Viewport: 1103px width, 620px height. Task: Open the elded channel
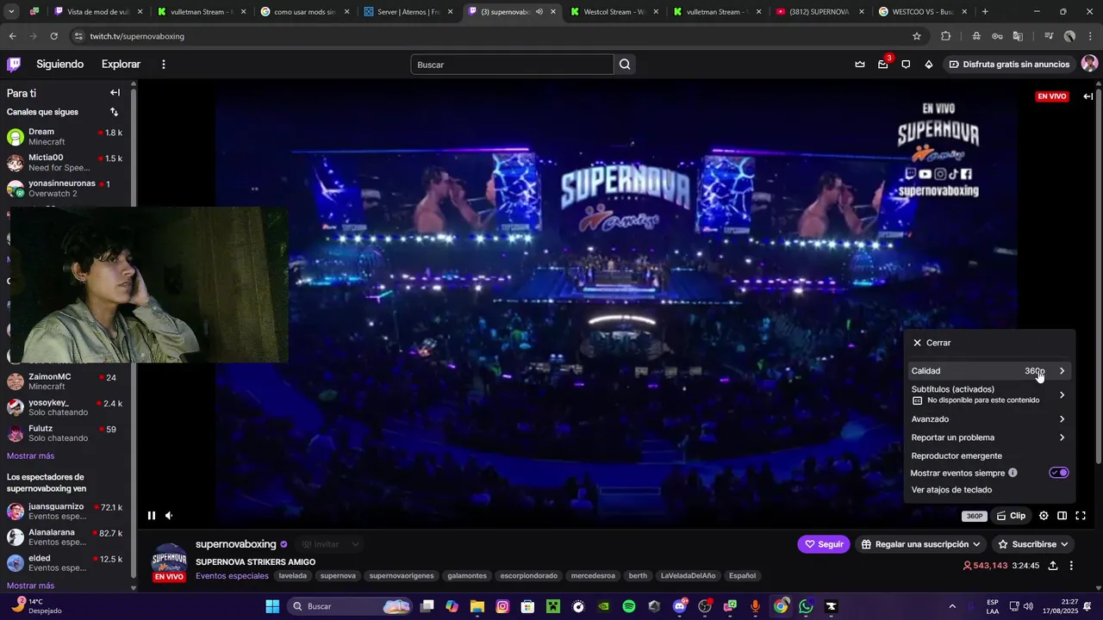(65, 563)
